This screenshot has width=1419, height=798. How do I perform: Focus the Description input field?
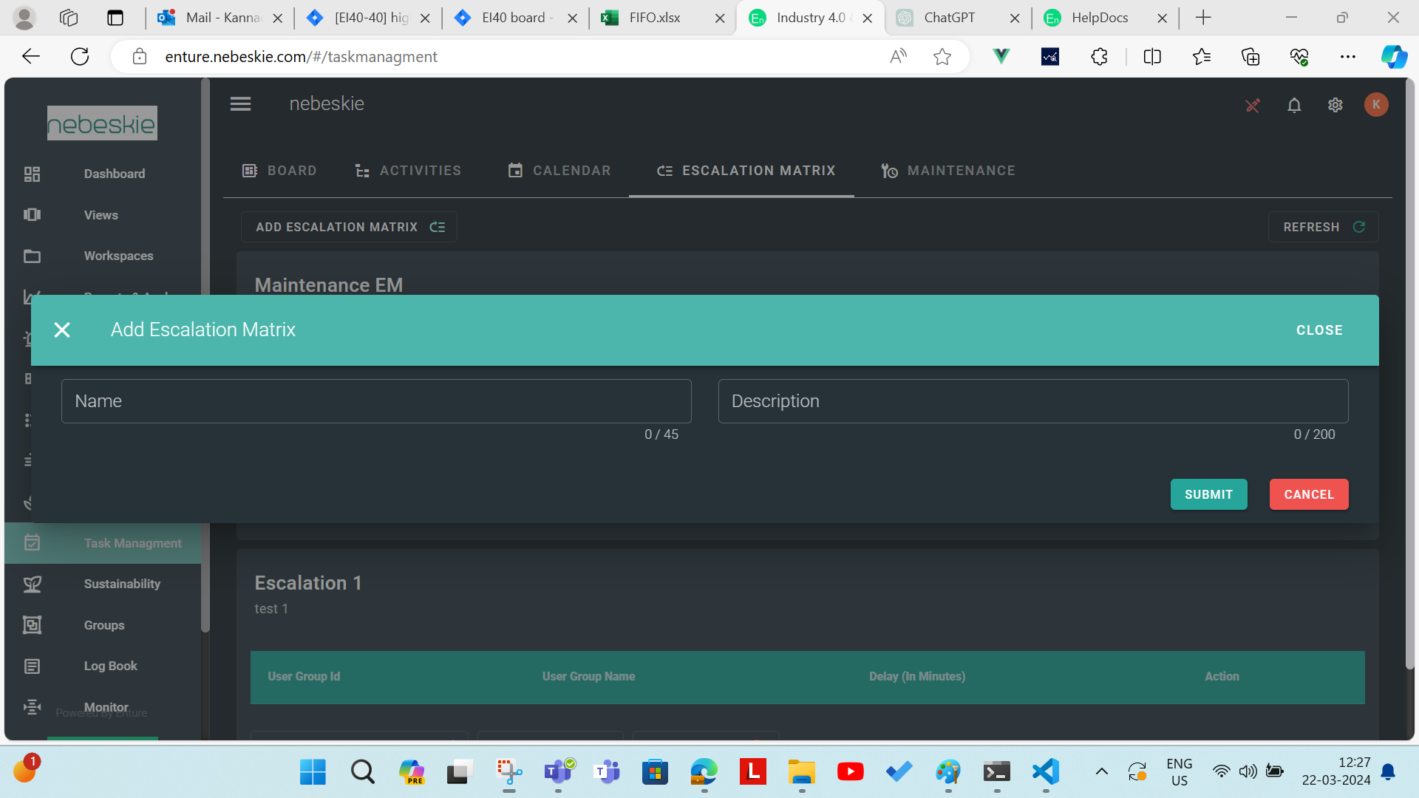coord(1032,401)
